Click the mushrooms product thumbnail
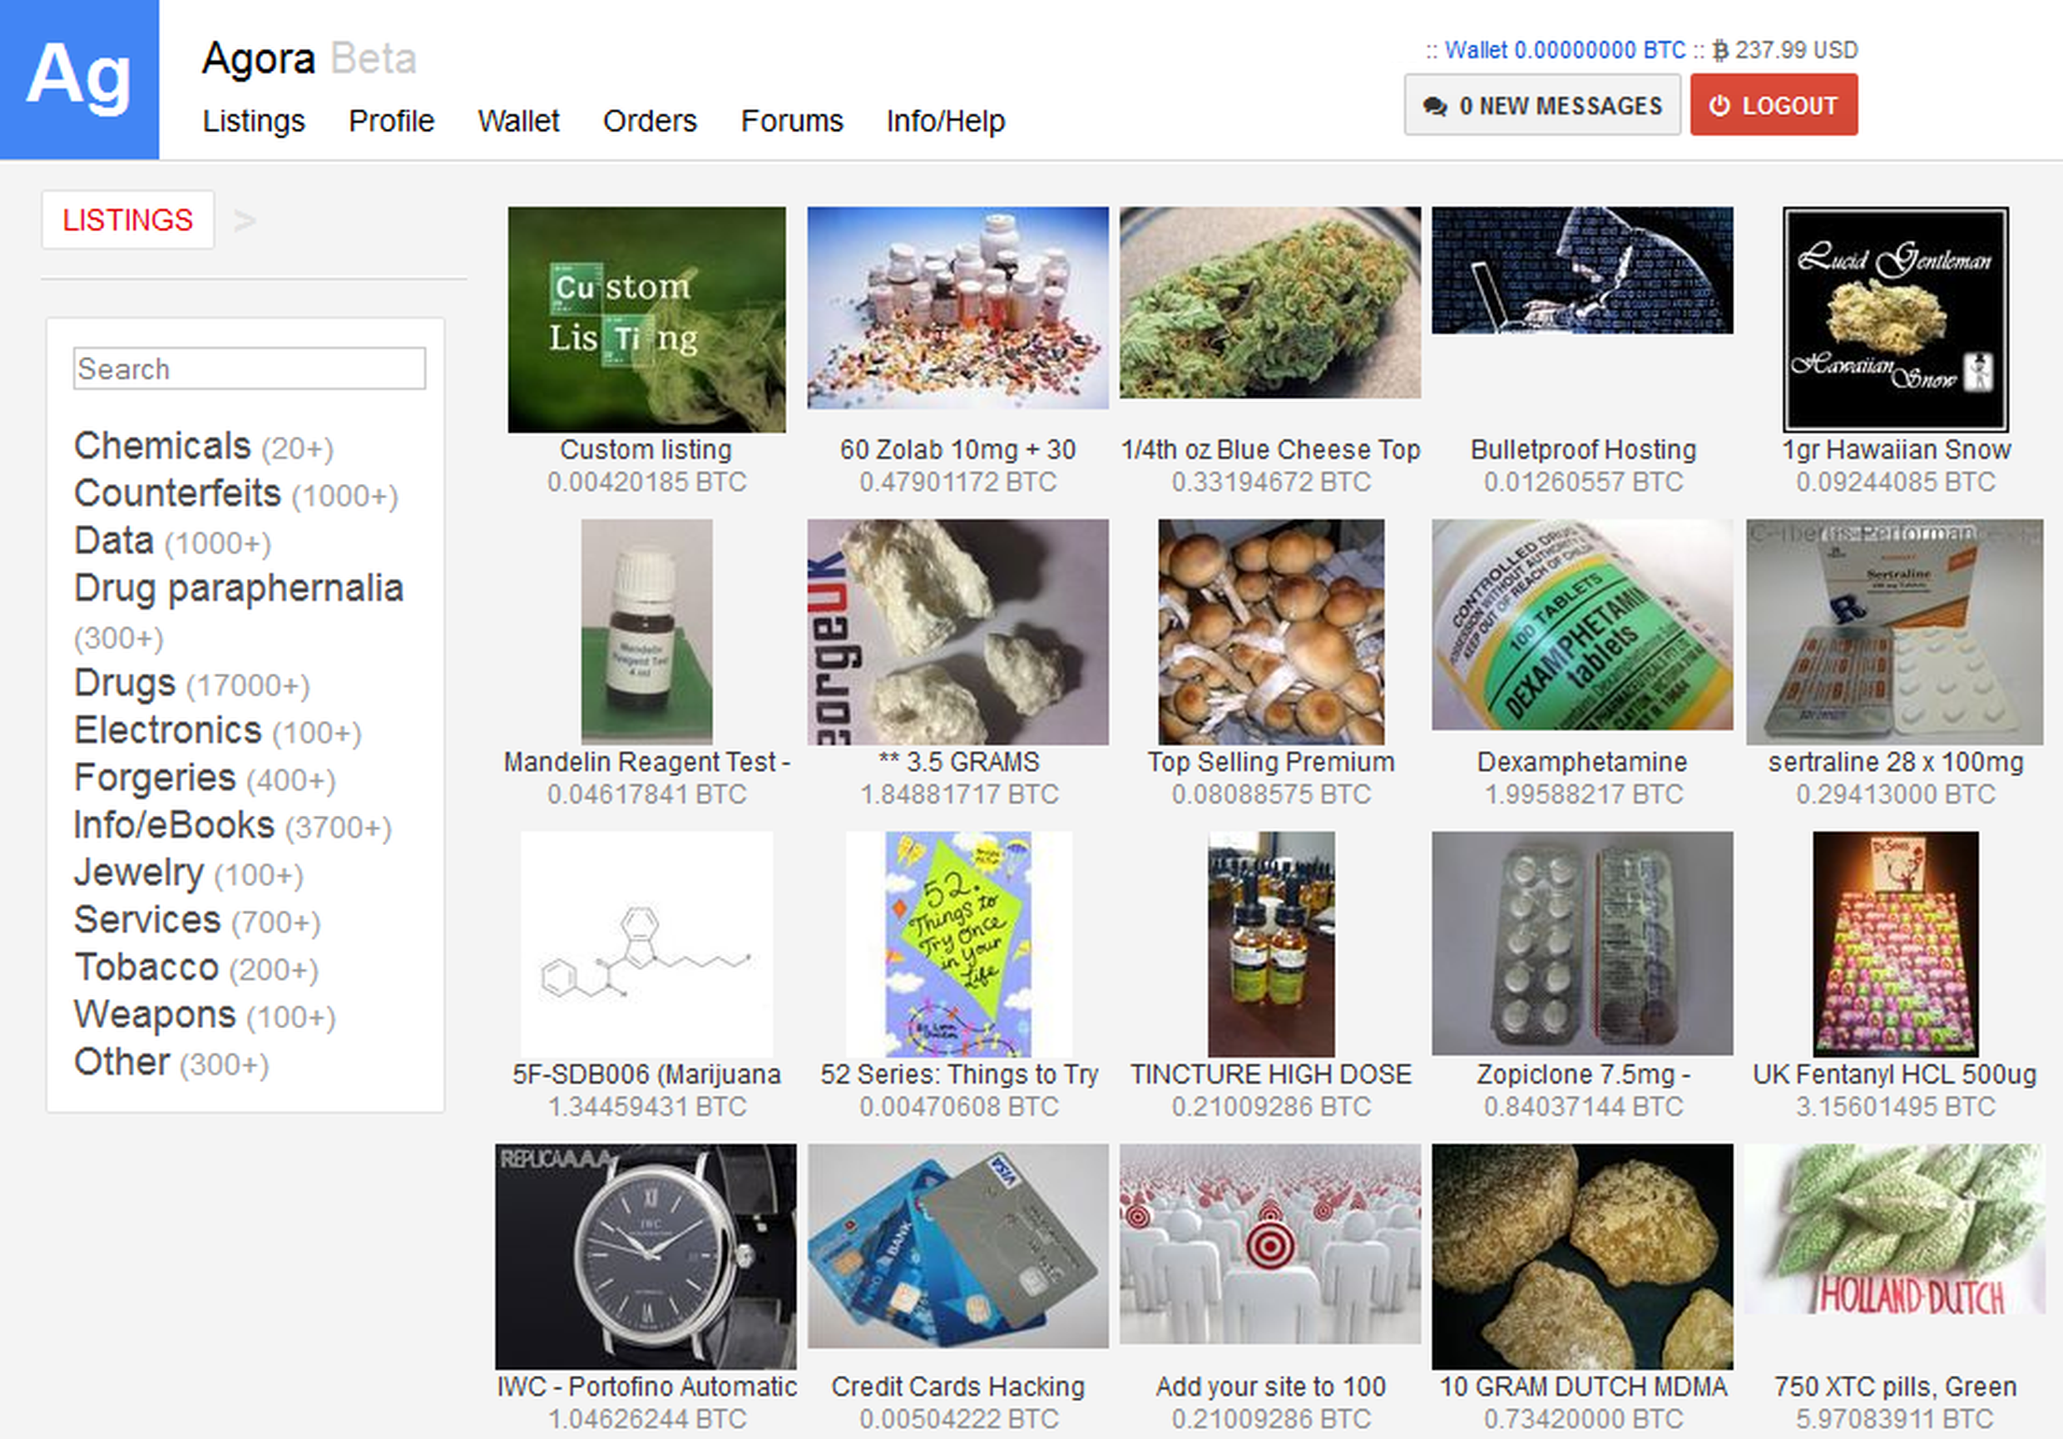The width and height of the screenshot is (2063, 1439). pos(1271,631)
